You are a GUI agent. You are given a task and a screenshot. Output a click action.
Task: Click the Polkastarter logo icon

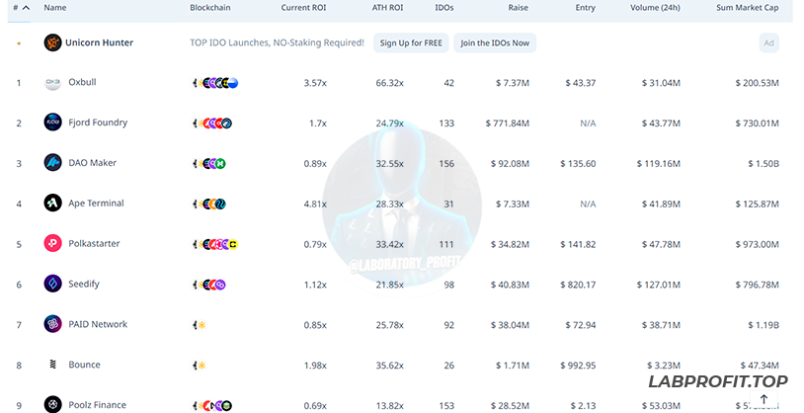coord(53,244)
